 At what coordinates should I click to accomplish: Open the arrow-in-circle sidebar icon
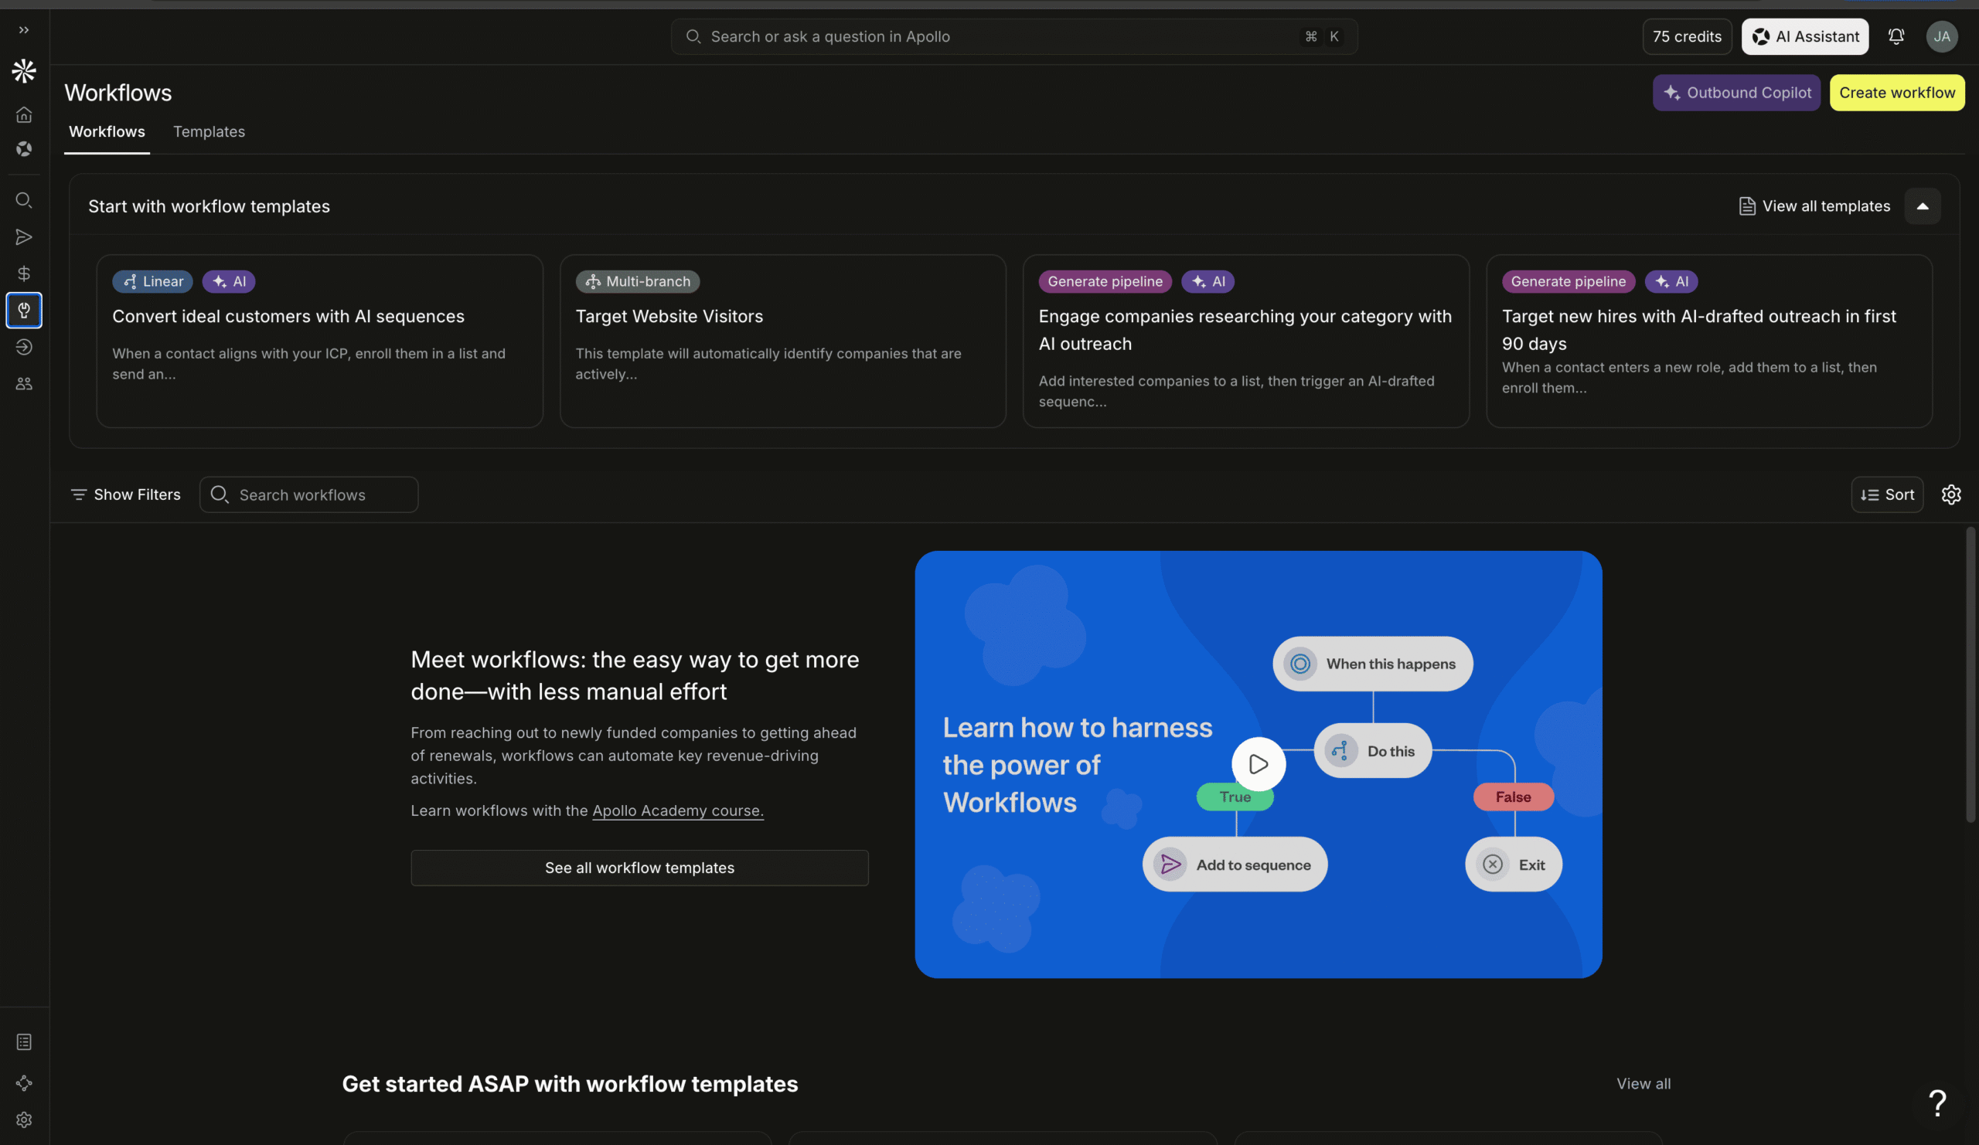24,347
